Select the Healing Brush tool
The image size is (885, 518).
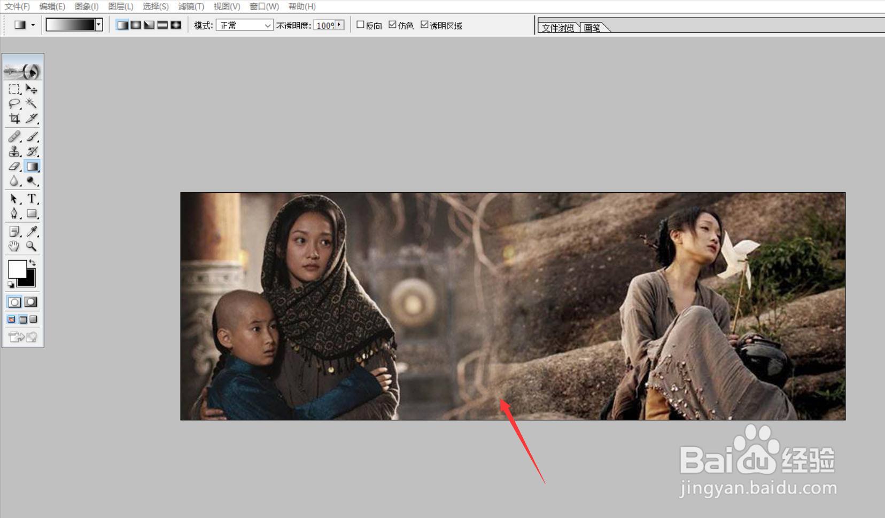14,137
